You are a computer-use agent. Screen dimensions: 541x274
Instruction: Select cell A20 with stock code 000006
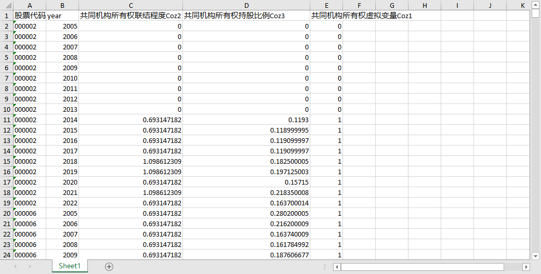(x=29, y=214)
